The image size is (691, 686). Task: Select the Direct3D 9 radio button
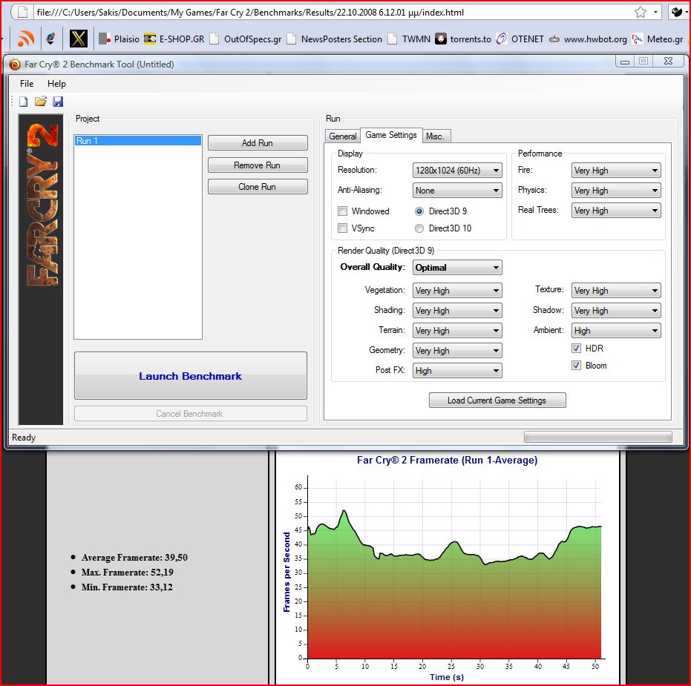point(419,211)
